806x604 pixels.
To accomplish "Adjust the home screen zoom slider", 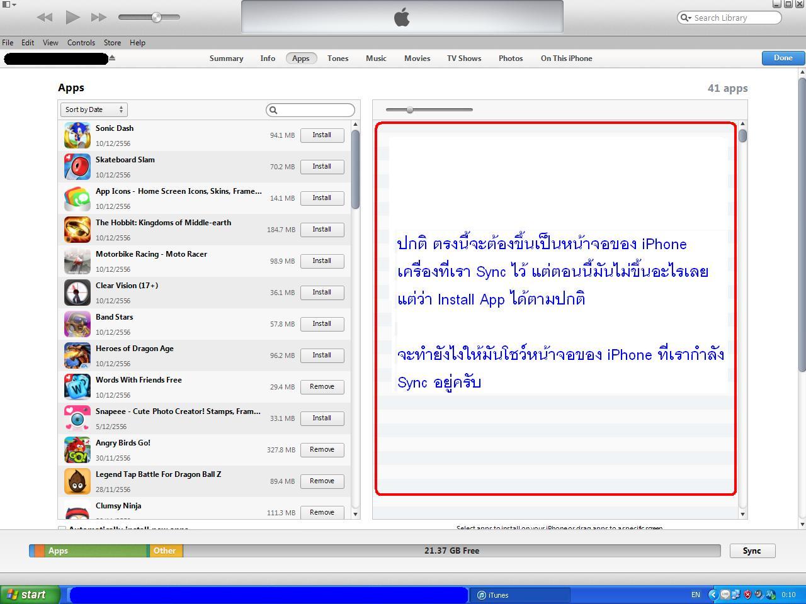I will tap(410, 110).
